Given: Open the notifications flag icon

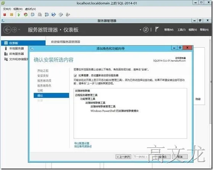Looking at the screenshot, I should (x=157, y=29).
